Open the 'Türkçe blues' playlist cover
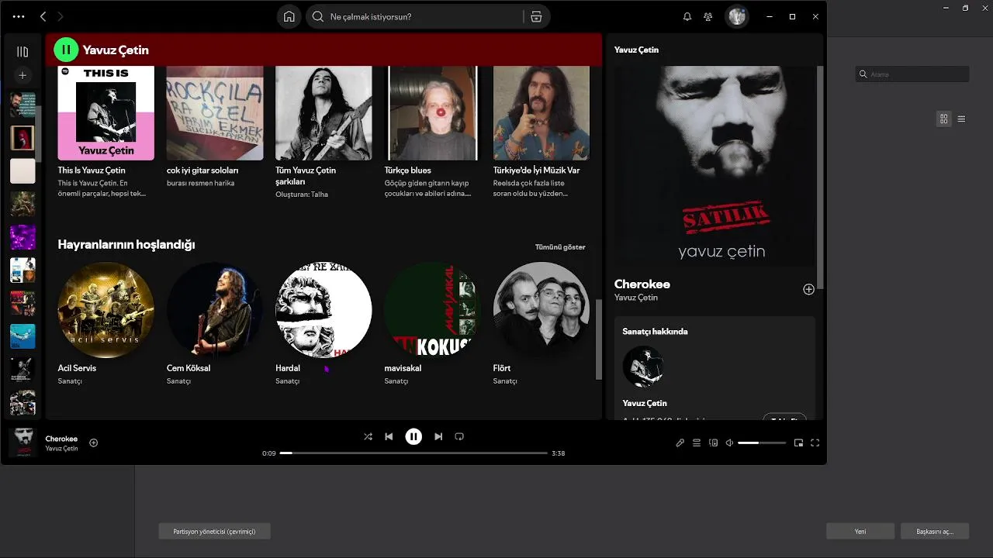993x558 pixels. (x=433, y=113)
